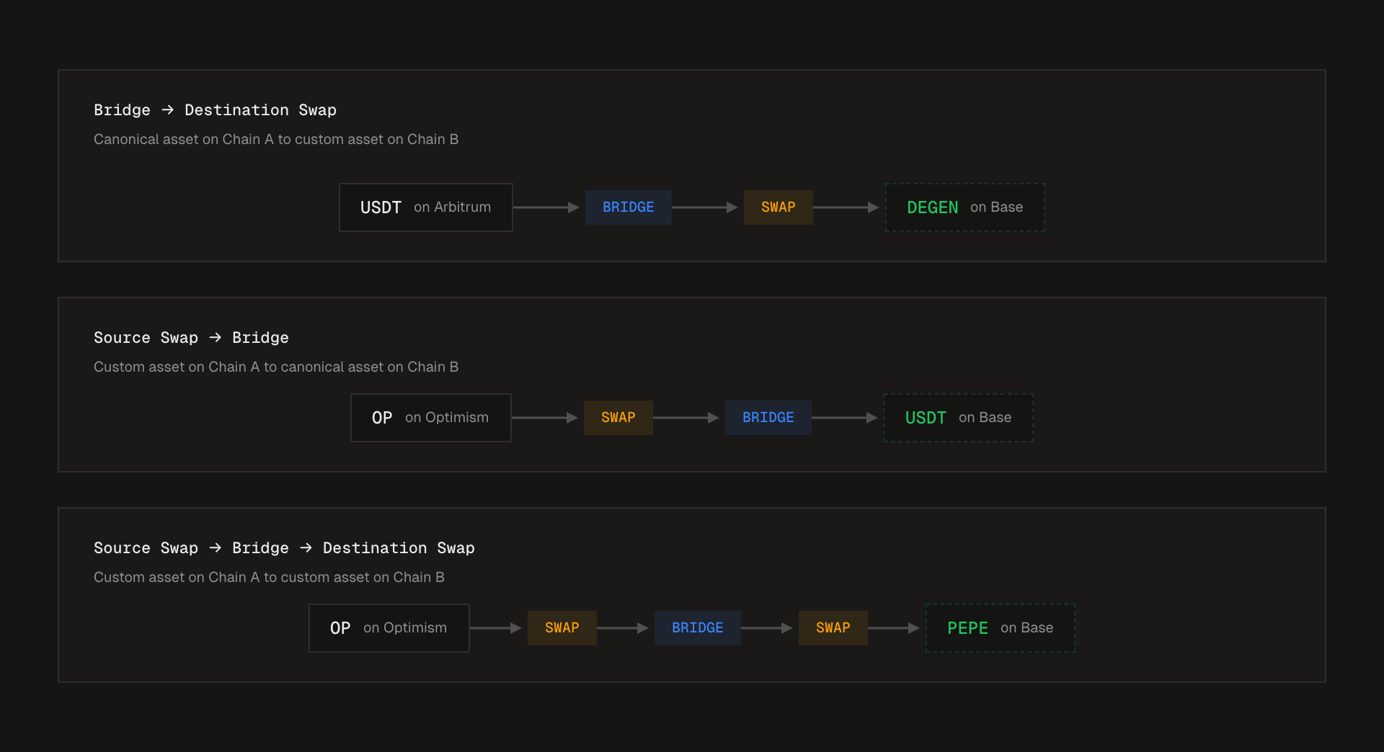The width and height of the screenshot is (1384, 752).
Task: Click the "Source Swap → Bridge → Destination Swap" heading
Action: 284,548
